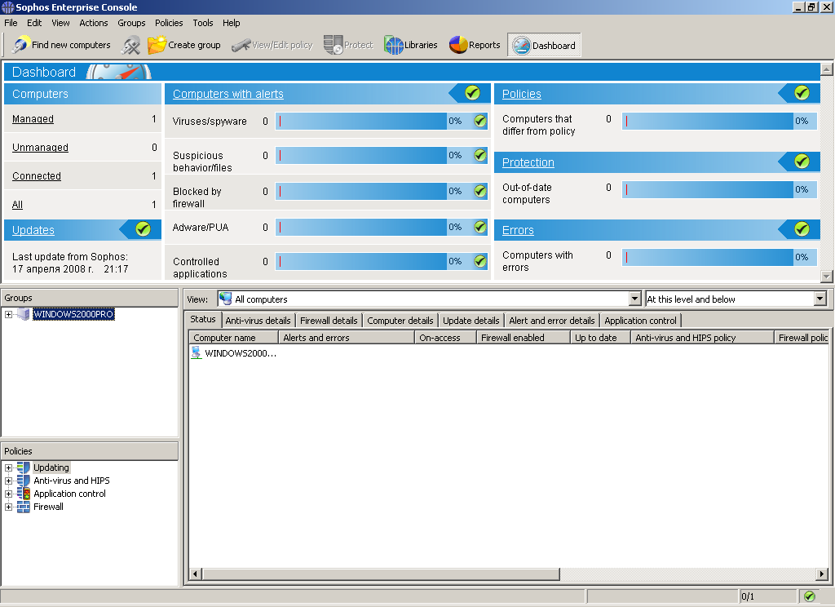The height and width of the screenshot is (607, 835).
Task: Open Reports pie chart icon
Action: (x=458, y=46)
